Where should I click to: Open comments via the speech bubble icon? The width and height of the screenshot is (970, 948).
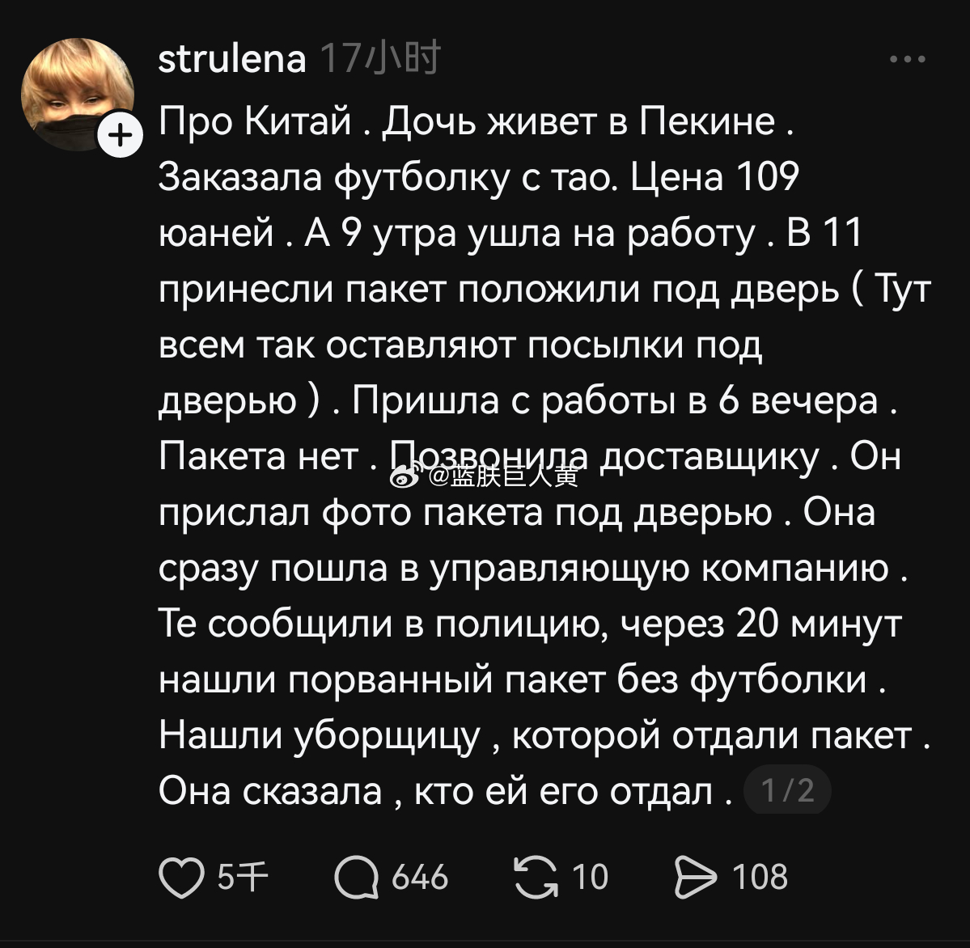tap(357, 878)
